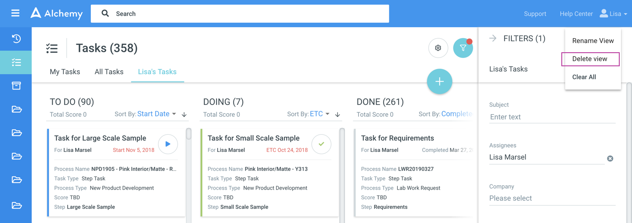Add a new task with plus button
This screenshot has height=223, width=632.
pos(439,82)
